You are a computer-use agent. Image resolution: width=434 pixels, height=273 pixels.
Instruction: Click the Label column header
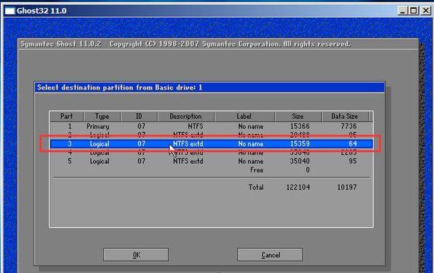(244, 116)
